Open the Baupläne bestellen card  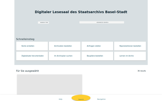pyautogui.click(x=97, y=56)
